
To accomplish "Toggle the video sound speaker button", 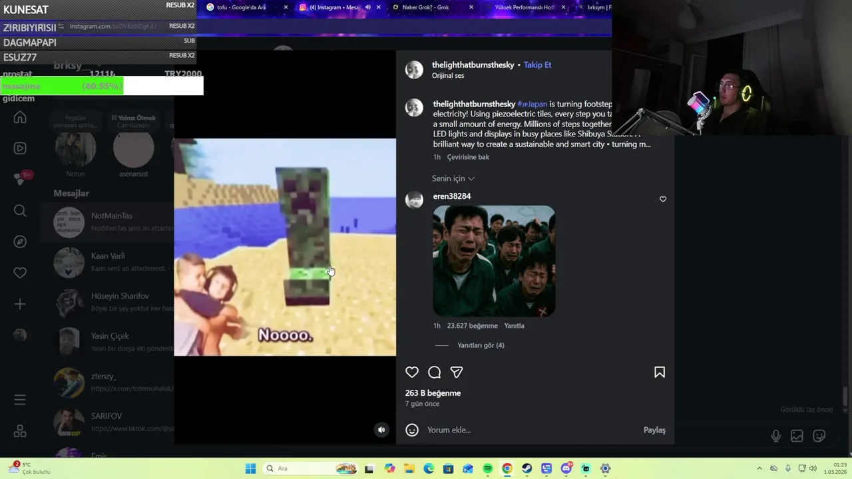I will pos(381,430).
